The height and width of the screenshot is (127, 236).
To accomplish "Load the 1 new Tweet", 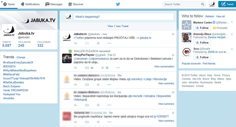I will point(118,26).
